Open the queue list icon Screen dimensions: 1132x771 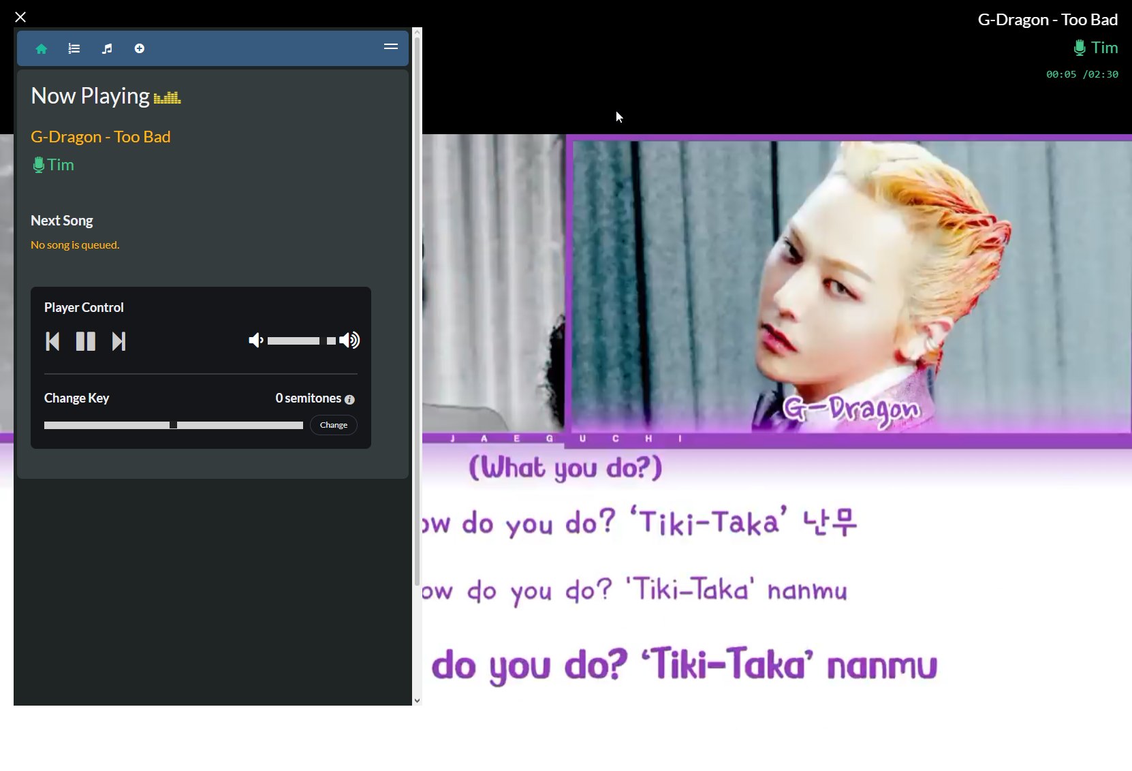pyautogui.click(x=74, y=48)
